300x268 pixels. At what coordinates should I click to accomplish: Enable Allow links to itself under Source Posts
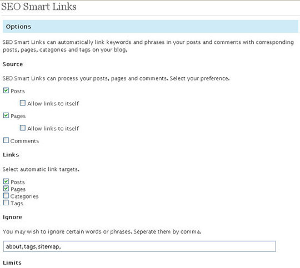(x=23, y=103)
